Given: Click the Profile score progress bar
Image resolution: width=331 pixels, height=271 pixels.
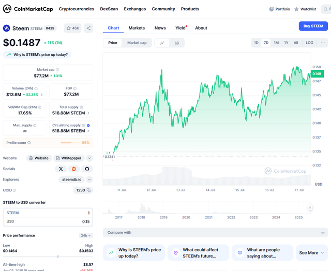Looking at the screenshot, I should (x=70, y=143).
